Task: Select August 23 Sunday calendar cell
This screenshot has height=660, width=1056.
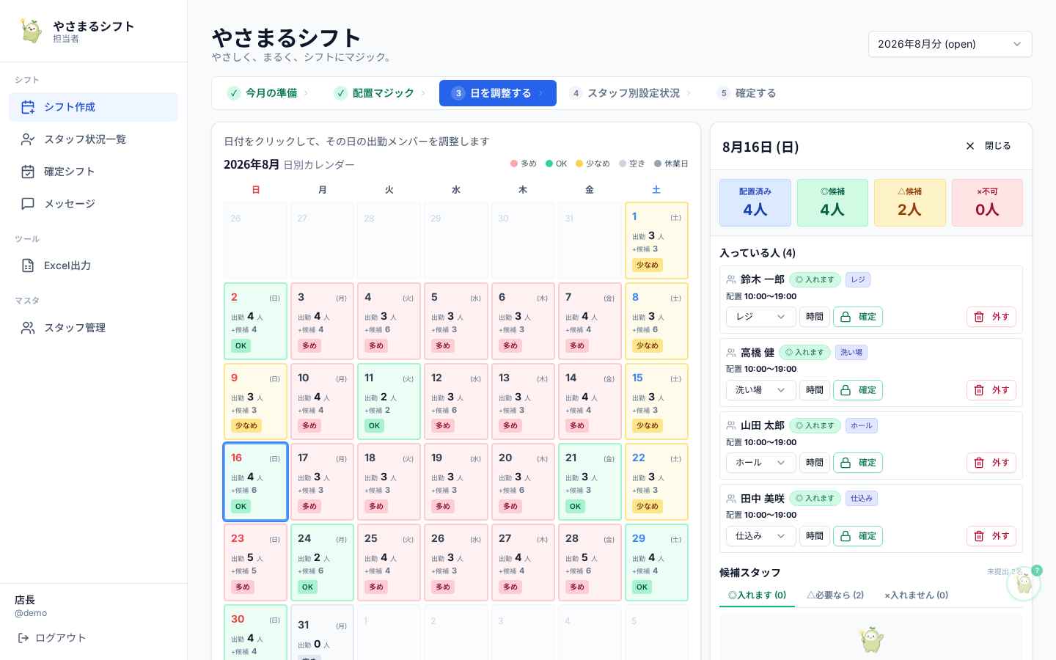Action: 255,562
